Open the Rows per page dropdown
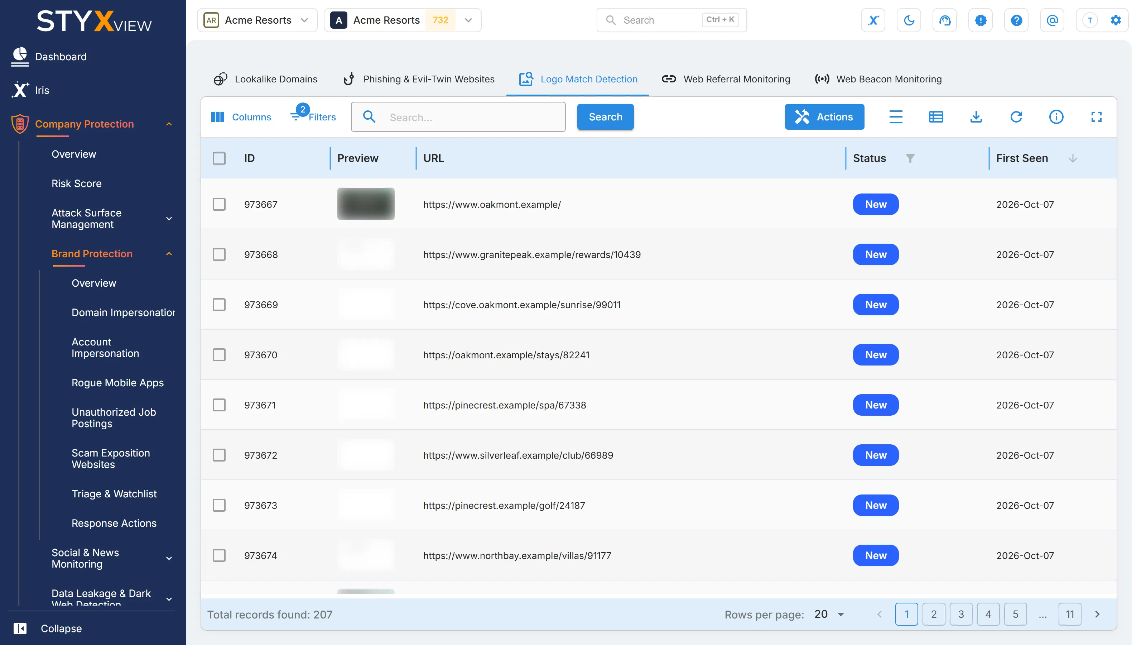1146x645 pixels. (830, 614)
